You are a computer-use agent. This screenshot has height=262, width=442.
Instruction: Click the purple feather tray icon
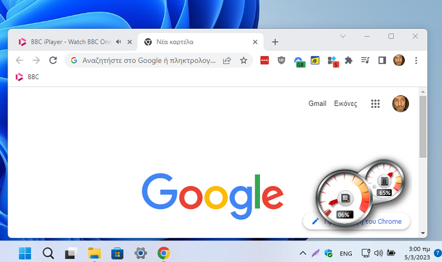point(315,253)
